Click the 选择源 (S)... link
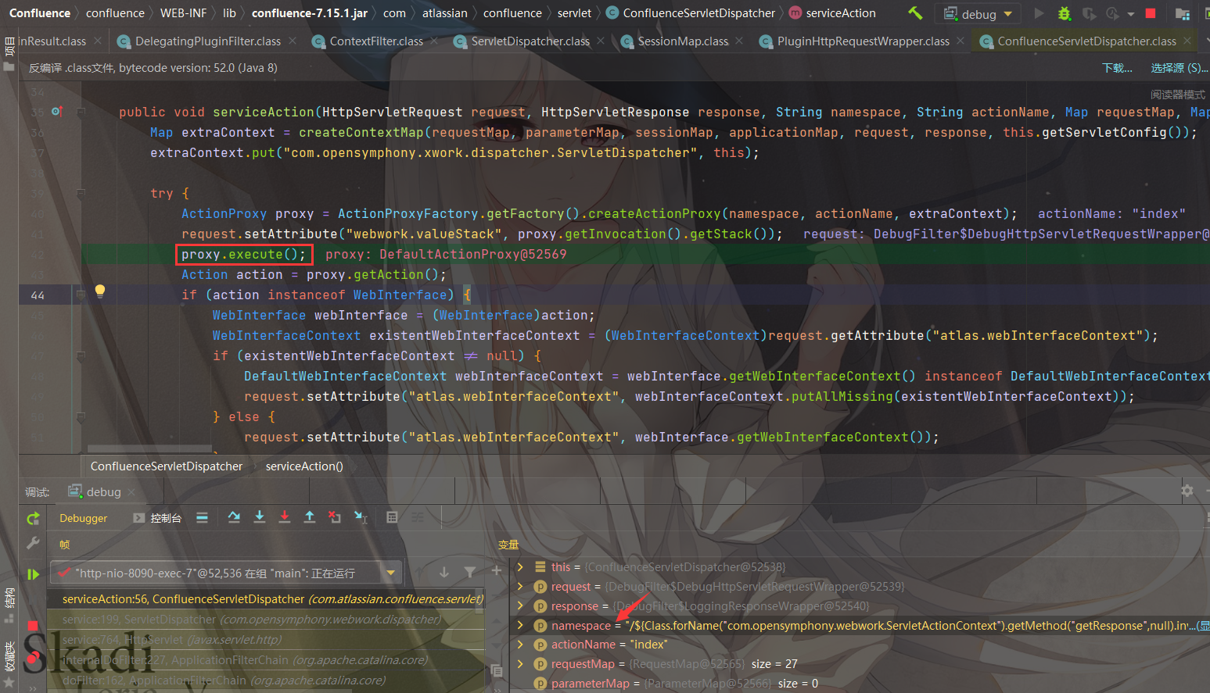The image size is (1210, 693). 1179,68
